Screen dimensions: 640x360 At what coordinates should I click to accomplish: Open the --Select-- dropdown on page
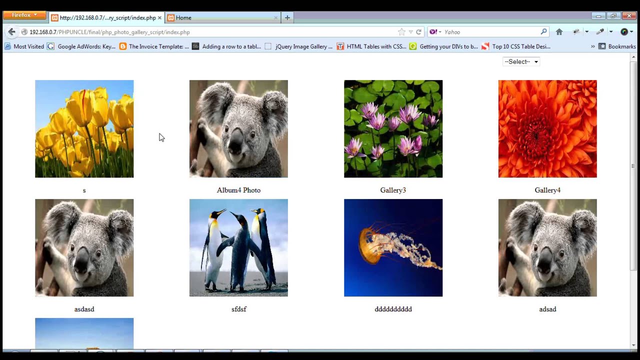point(521,61)
